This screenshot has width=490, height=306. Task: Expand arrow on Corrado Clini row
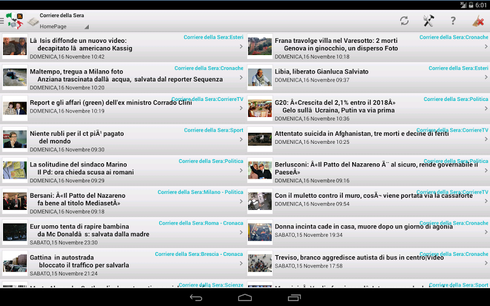point(241,108)
